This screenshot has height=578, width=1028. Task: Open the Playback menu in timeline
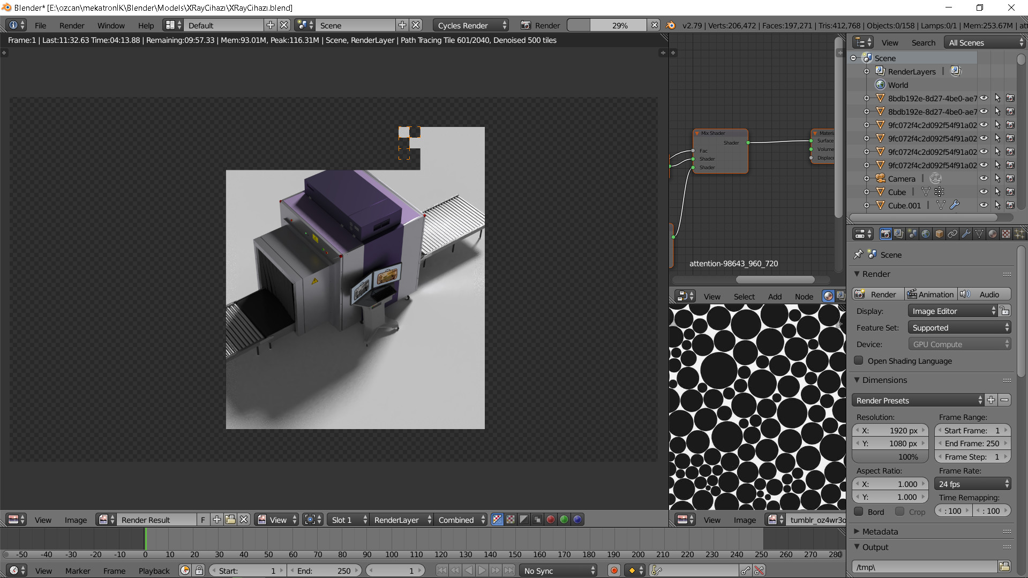(x=154, y=571)
